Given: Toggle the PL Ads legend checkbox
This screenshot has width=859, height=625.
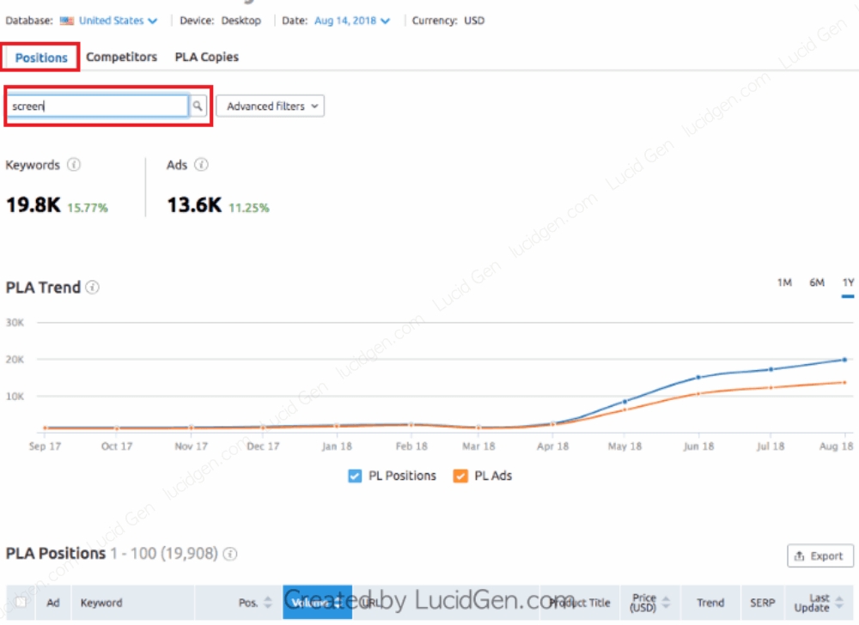Looking at the screenshot, I should pyautogui.click(x=460, y=476).
